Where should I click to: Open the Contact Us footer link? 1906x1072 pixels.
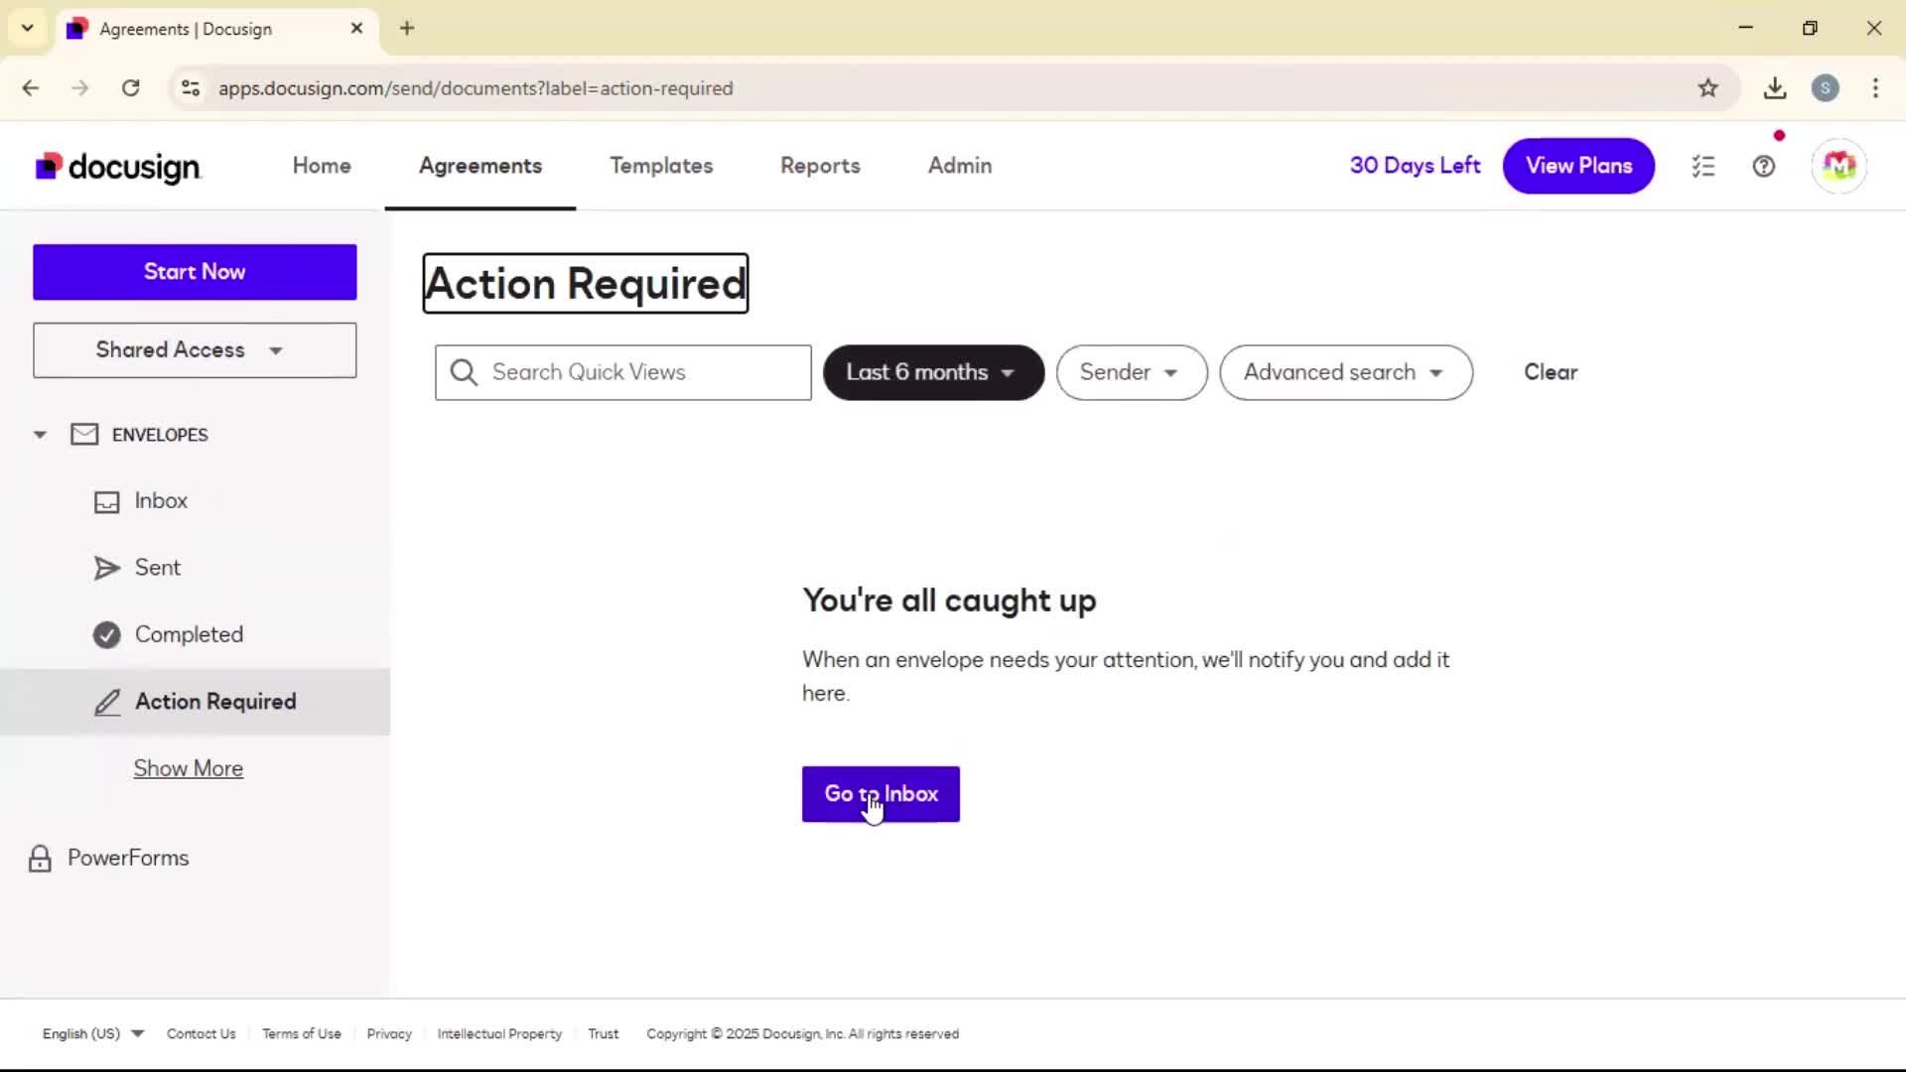202,1033
